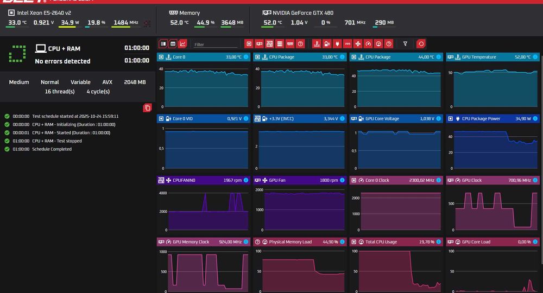Open info for the Core 0 VID graph
The height and width of the screenshot is (293, 543).
tap(246, 119)
